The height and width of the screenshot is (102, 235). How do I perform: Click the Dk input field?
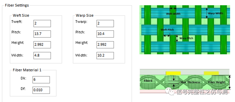[x=41, y=80]
